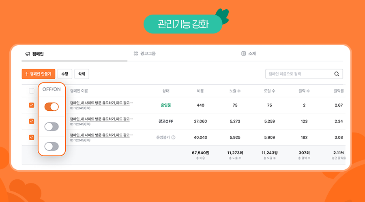Image resolution: width=365 pixels, height=202 pixels.
Task: Open the campaign name link with status 광고OFF
Action: tap(101, 119)
